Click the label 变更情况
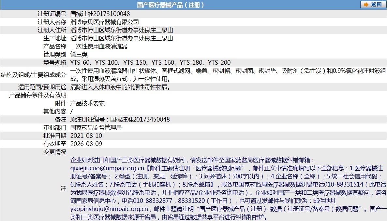 (x=55, y=152)
